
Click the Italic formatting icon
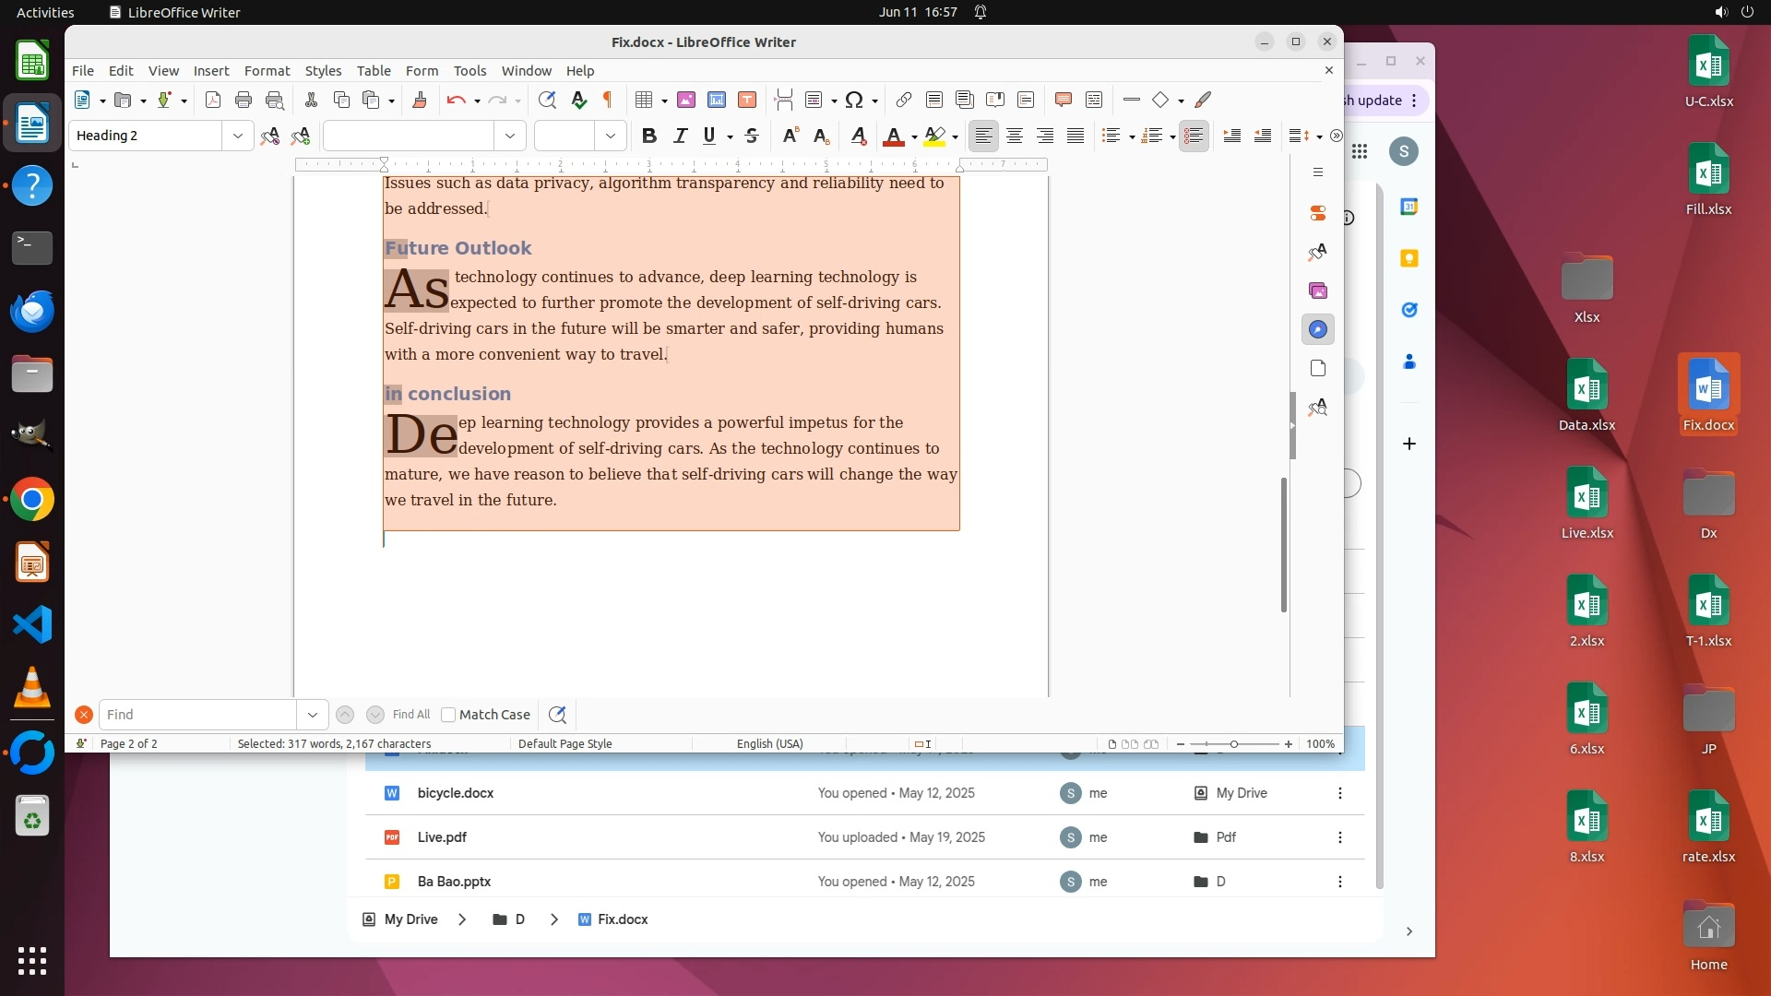(680, 136)
